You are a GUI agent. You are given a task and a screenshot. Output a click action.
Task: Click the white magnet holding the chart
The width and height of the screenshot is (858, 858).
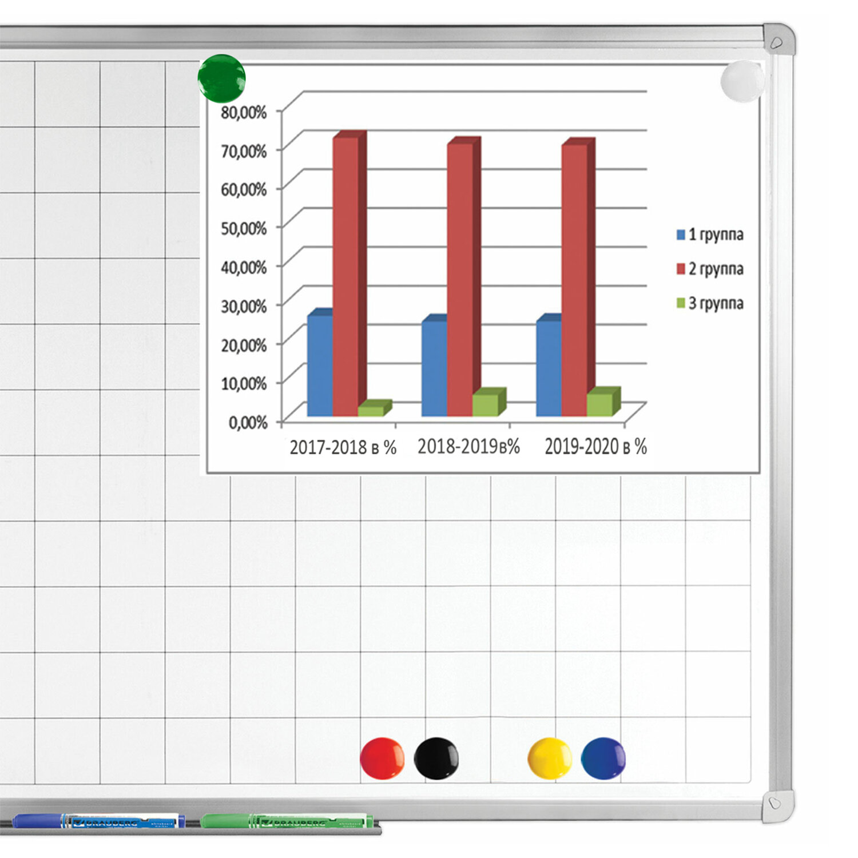coord(742,81)
